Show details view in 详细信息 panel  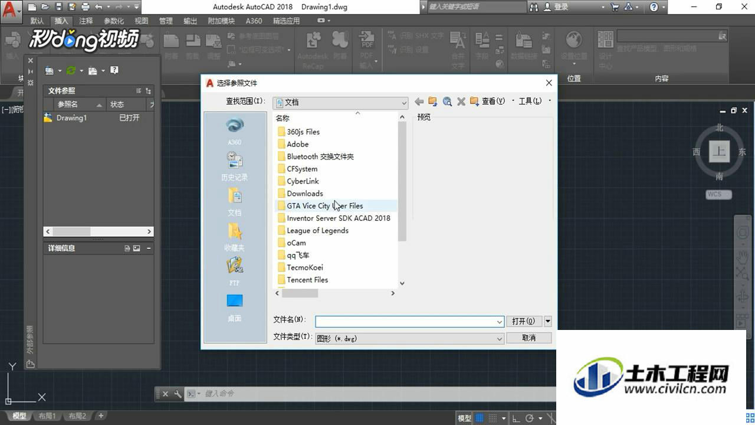(127, 249)
